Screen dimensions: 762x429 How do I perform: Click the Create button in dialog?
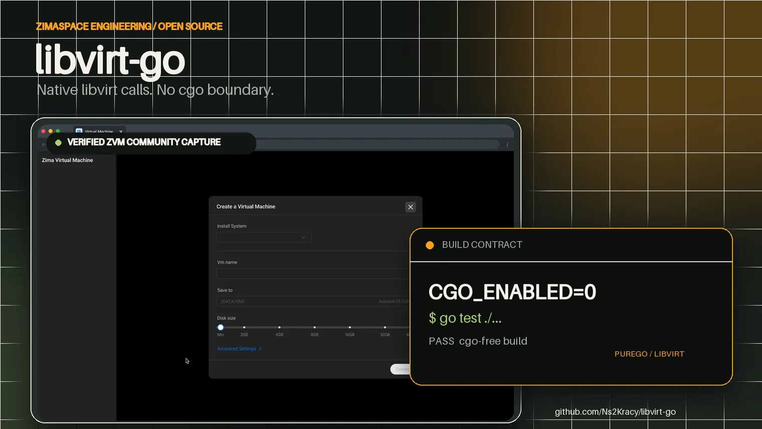400,369
